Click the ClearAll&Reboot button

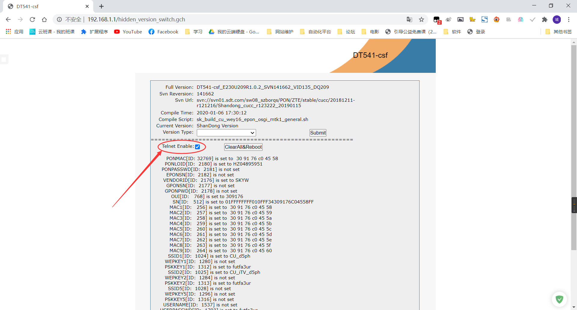point(243,147)
